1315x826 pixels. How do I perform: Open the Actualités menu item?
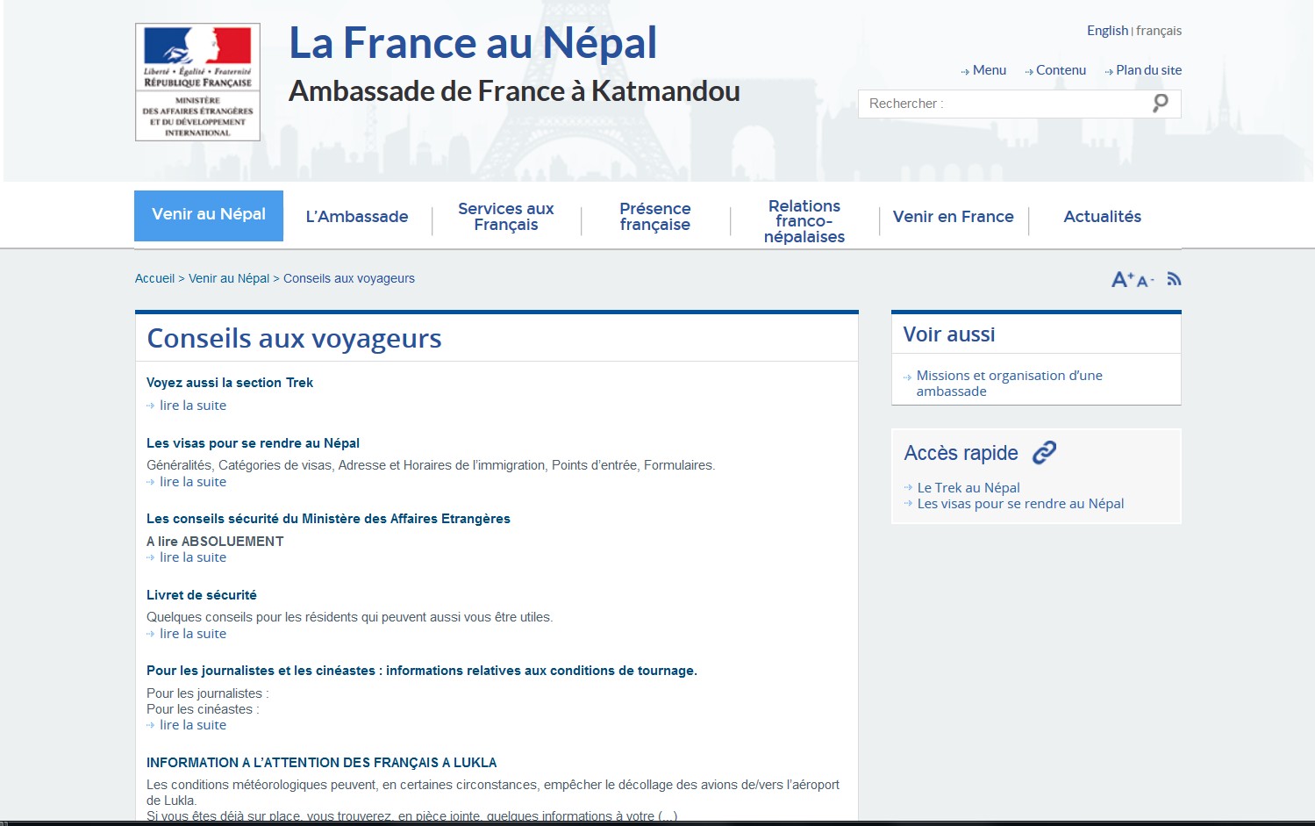pos(1103,217)
